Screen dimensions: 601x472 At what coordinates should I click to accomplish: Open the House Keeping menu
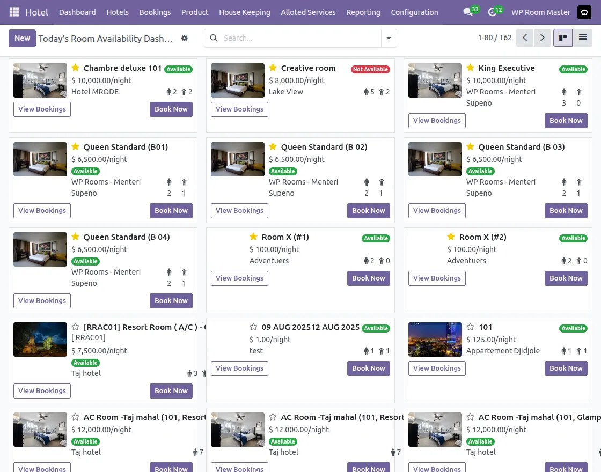pyautogui.click(x=244, y=12)
